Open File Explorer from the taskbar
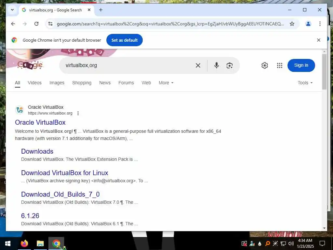333x250 pixels. 40,243
